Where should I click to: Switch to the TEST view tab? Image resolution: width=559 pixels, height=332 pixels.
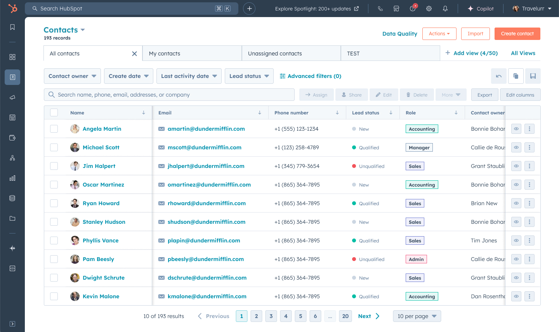tap(391, 53)
